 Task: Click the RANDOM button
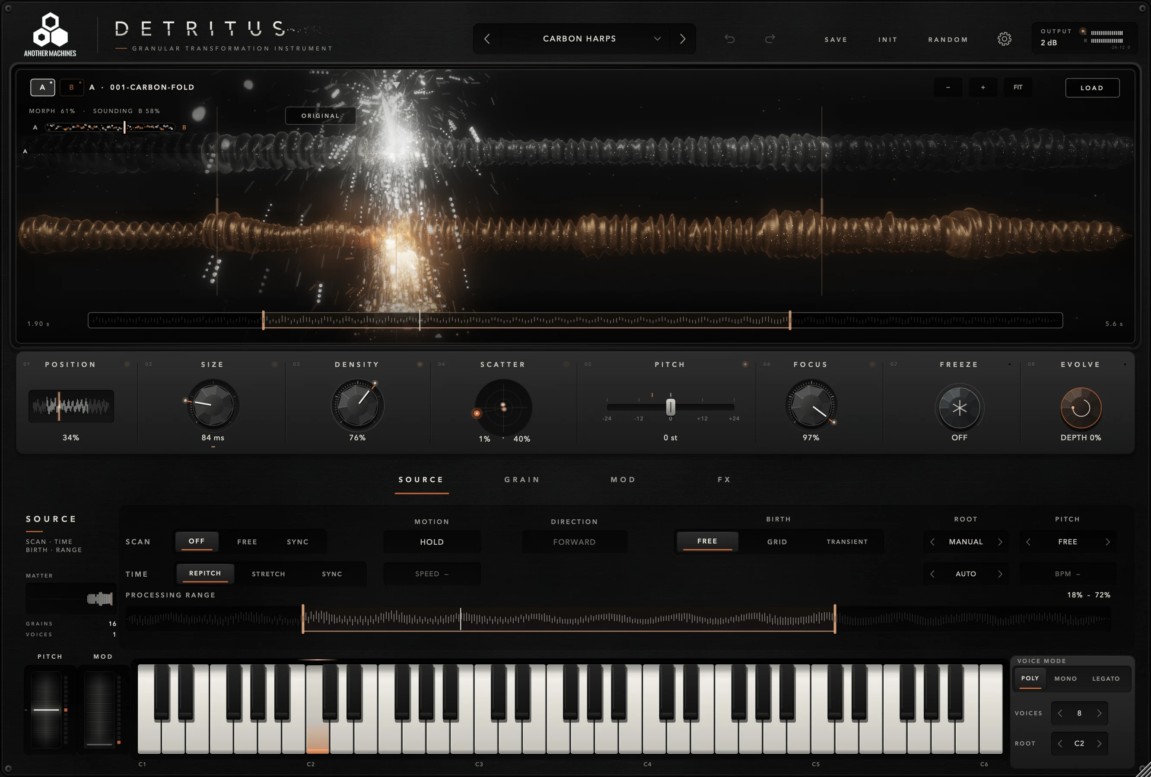pyautogui.click(x=948, y=40)
